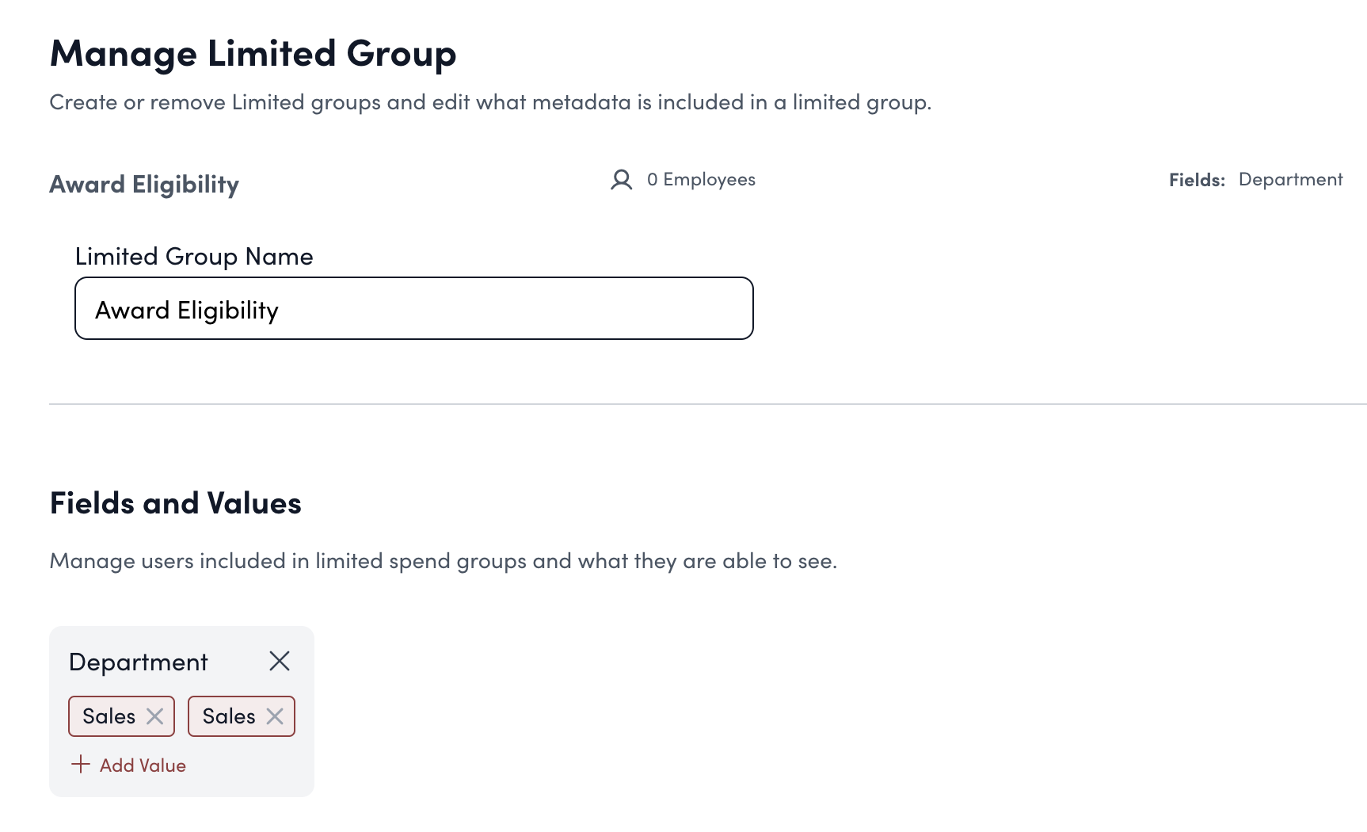Click the employees person icon
This screenshot has width=1367, height=832.
[x=622, y=180]
